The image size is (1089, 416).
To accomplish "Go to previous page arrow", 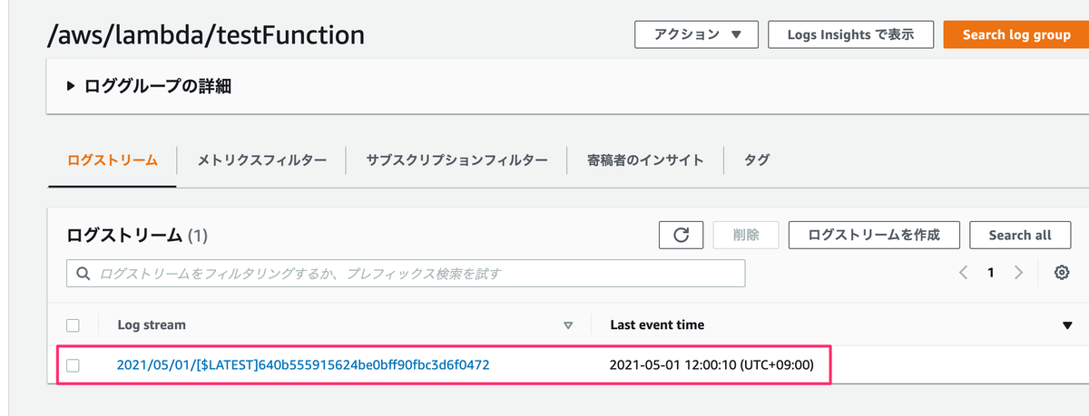I will (x=964, y=273).
